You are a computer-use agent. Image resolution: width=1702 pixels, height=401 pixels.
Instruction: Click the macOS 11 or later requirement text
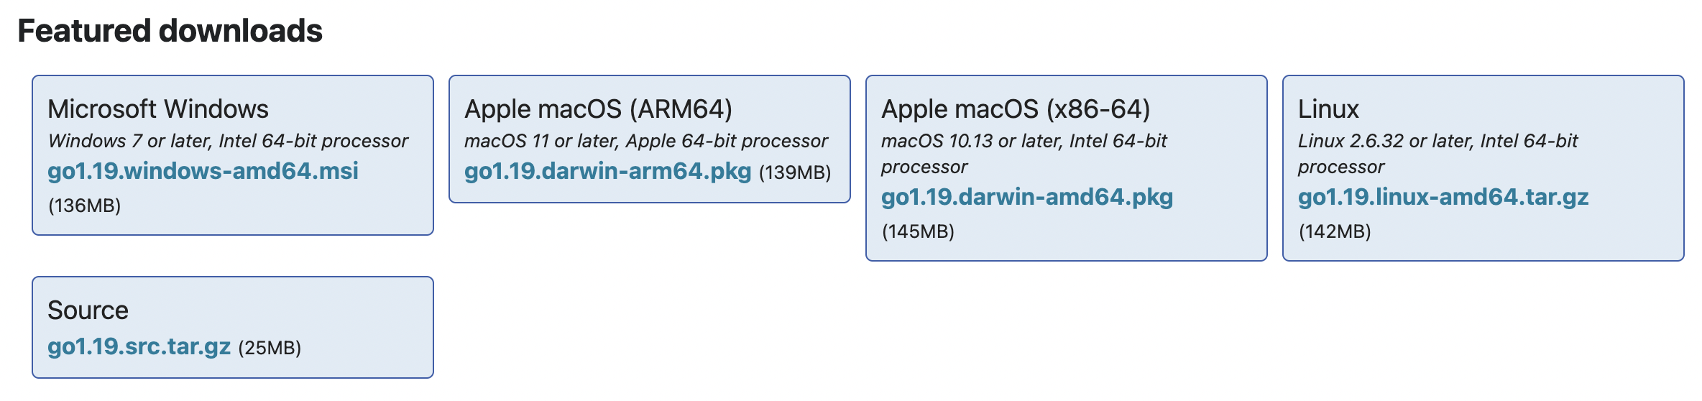point(645,141)
